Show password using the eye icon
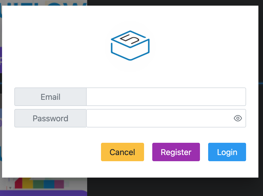The image size is (263, 196). pos(238,118)
